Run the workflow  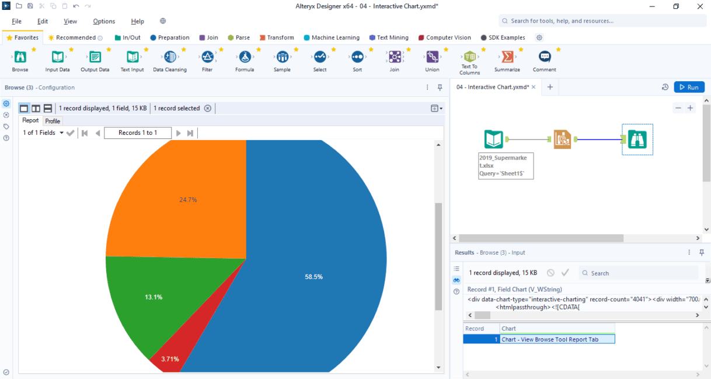[689, 86]
